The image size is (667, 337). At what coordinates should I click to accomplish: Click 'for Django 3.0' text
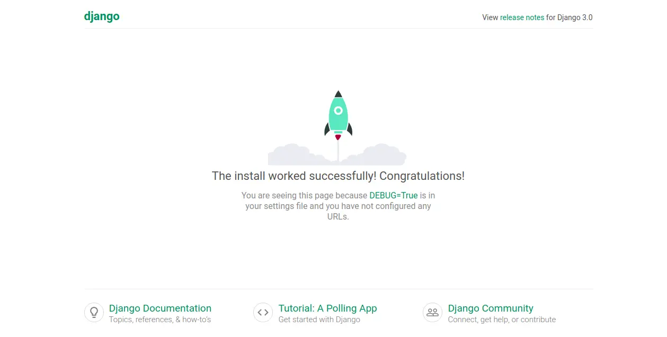click(x=570, y=17)
